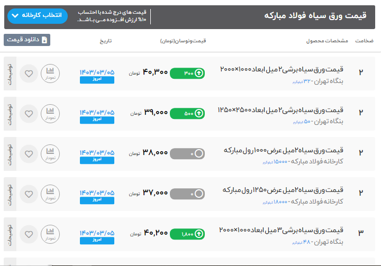
Task: Click green 500 price change indicator
Action: [x=187, y=113]
